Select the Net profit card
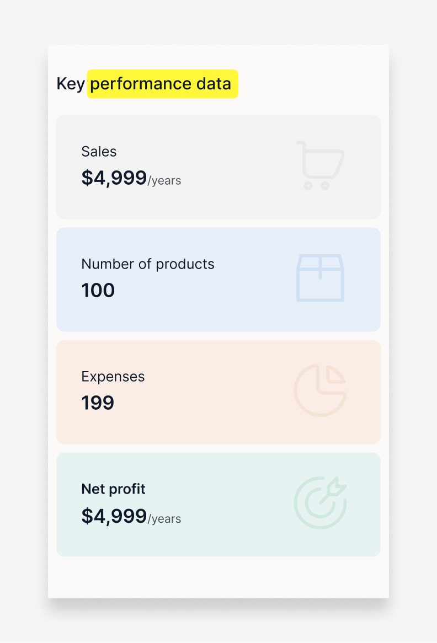 tap(218, 505)
